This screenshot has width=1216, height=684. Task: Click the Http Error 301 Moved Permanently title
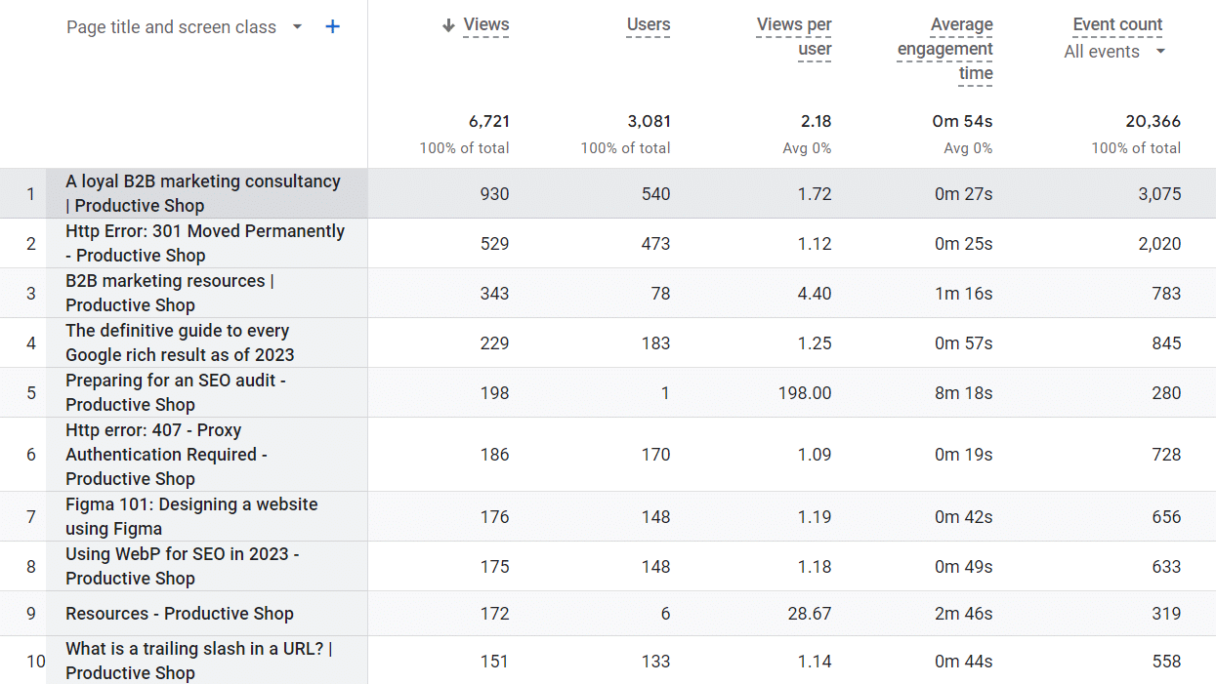point(204,243)
